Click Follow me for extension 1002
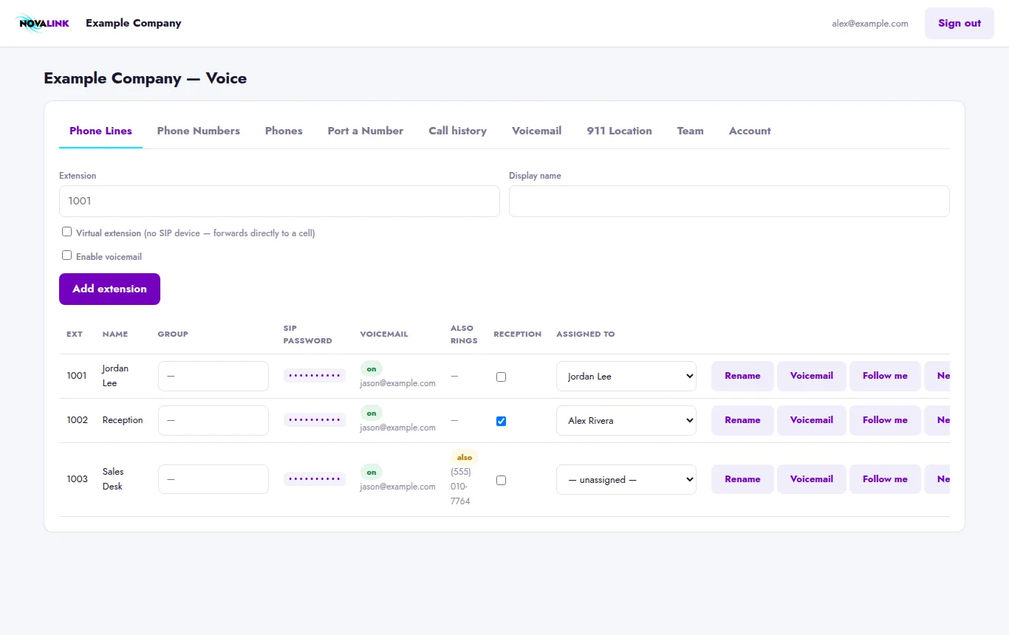This screenshot has width=1009, height=635. pos(885,420)
